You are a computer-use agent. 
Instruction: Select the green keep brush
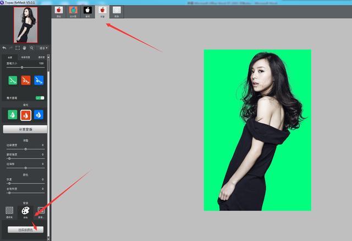(13, 80)
